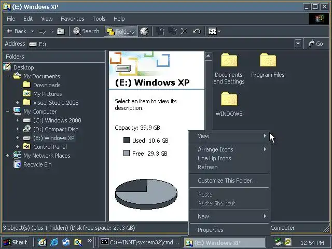Click the Forward arrow toolbar button

point(43,32)
